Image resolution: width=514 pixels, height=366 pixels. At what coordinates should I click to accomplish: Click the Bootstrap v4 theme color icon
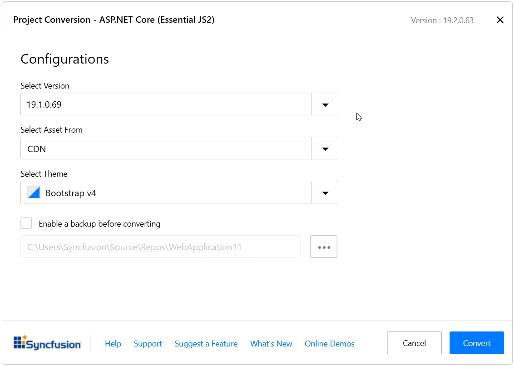click(34, 193)
